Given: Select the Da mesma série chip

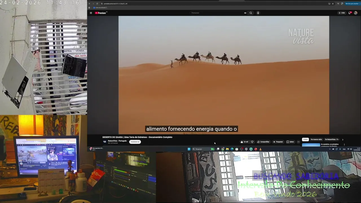Looking at the screenshot, I should [x=316, y=139].
